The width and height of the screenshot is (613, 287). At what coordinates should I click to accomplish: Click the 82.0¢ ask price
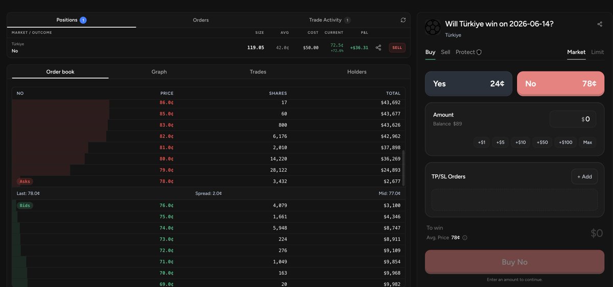[167, 136]
